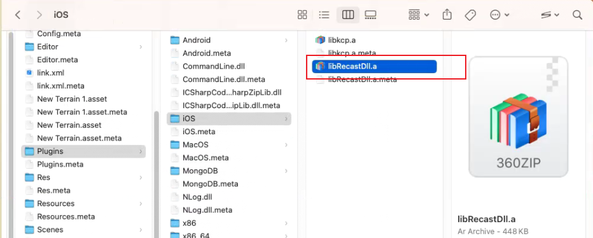Expand the x86 folder chevron
Screen dimensions: 593x238
(286, 223)
